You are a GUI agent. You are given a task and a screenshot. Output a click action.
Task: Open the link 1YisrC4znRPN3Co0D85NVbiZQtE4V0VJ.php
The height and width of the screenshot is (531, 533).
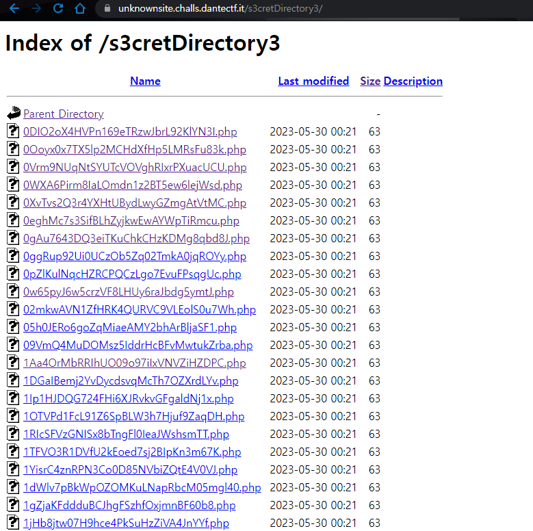pyautogui.click(x=130, y=470)
